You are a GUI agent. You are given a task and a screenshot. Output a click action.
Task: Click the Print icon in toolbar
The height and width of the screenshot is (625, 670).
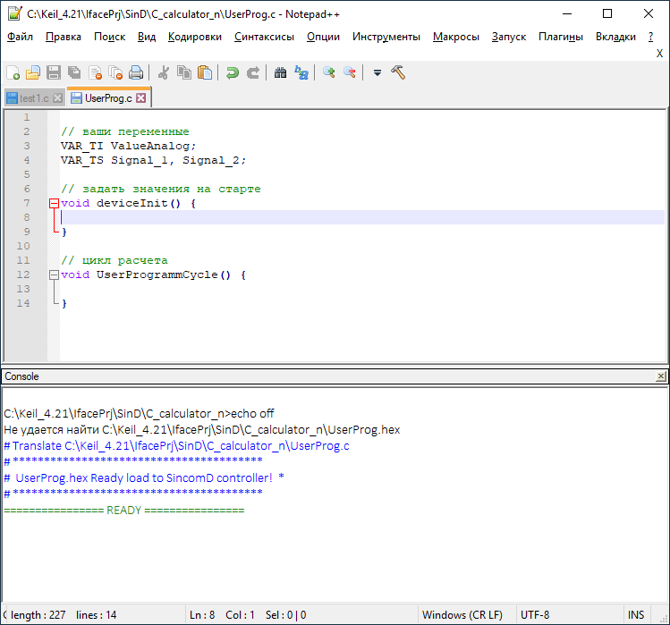pos(136,73)
